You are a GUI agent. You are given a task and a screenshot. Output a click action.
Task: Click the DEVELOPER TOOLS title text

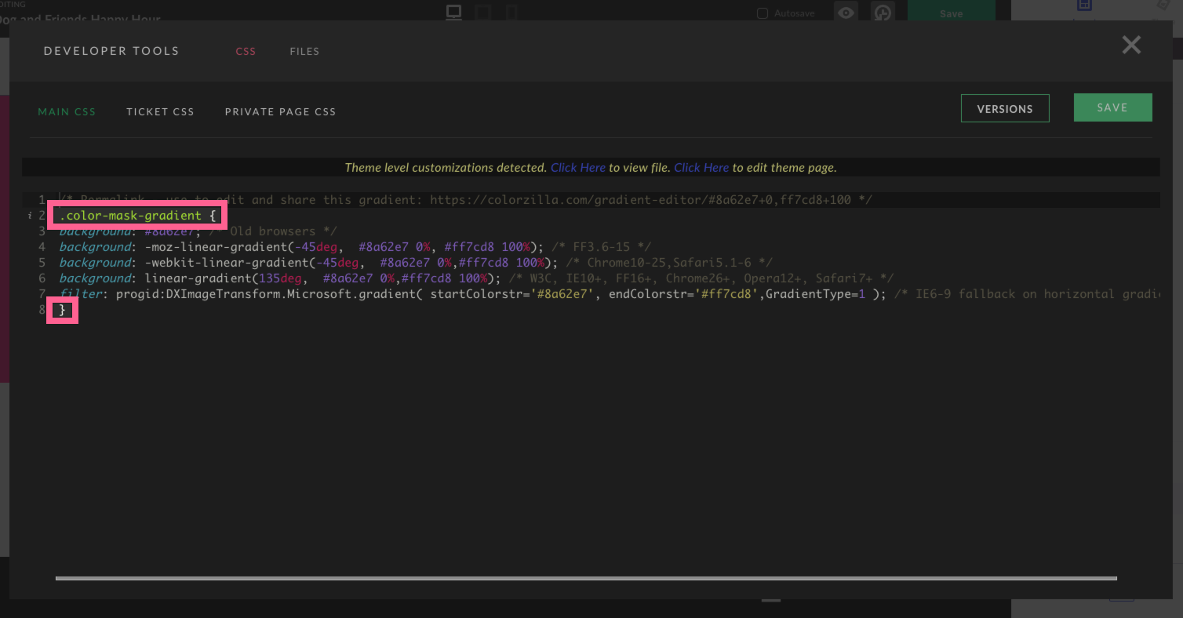point(111,51)
